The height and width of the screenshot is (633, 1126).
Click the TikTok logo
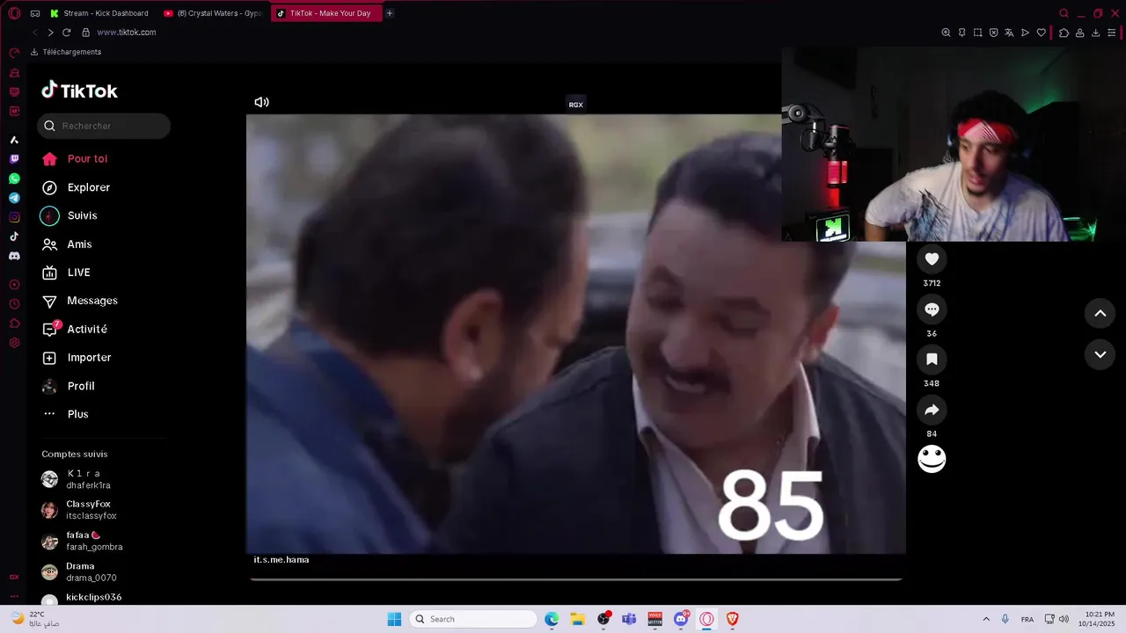pos(79,91)
